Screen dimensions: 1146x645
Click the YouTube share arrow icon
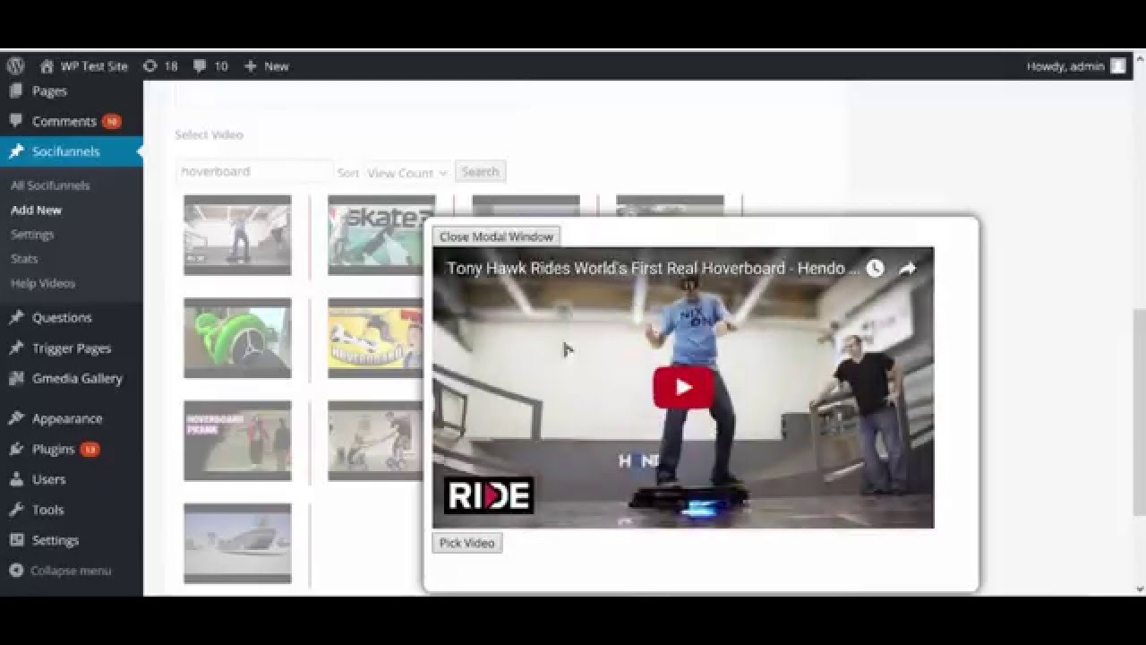click(908, 268)
